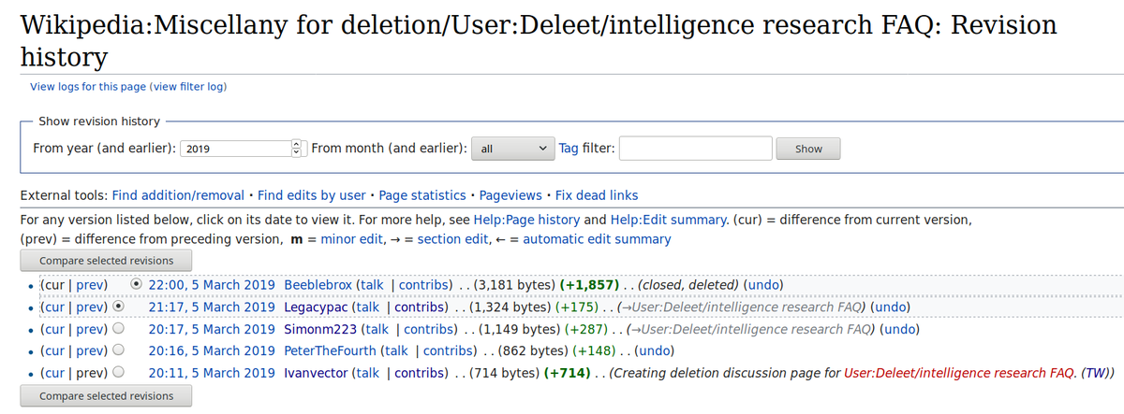Viewport: 1124px width, 414px height.
Task: Focus the 'From year' input field showing 2019
Action: point(236,148)
